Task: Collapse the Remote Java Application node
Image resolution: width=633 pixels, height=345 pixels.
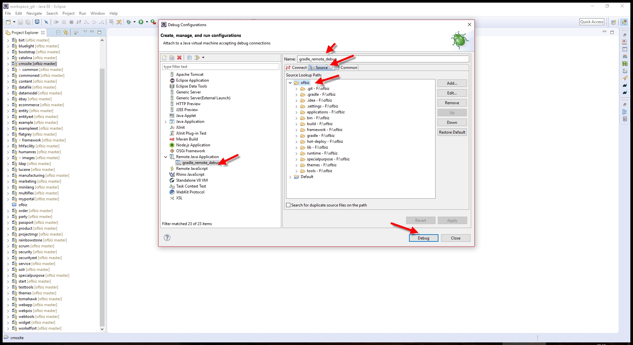Action: point(165,157)
